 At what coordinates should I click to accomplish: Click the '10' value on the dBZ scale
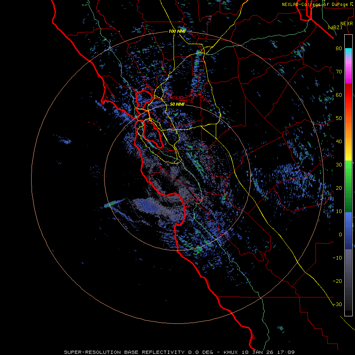339,211
